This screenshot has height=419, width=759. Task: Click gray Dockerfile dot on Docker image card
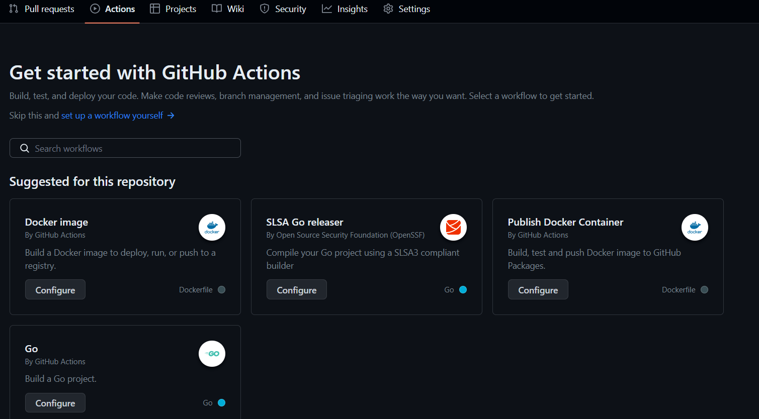click(222, 290)
